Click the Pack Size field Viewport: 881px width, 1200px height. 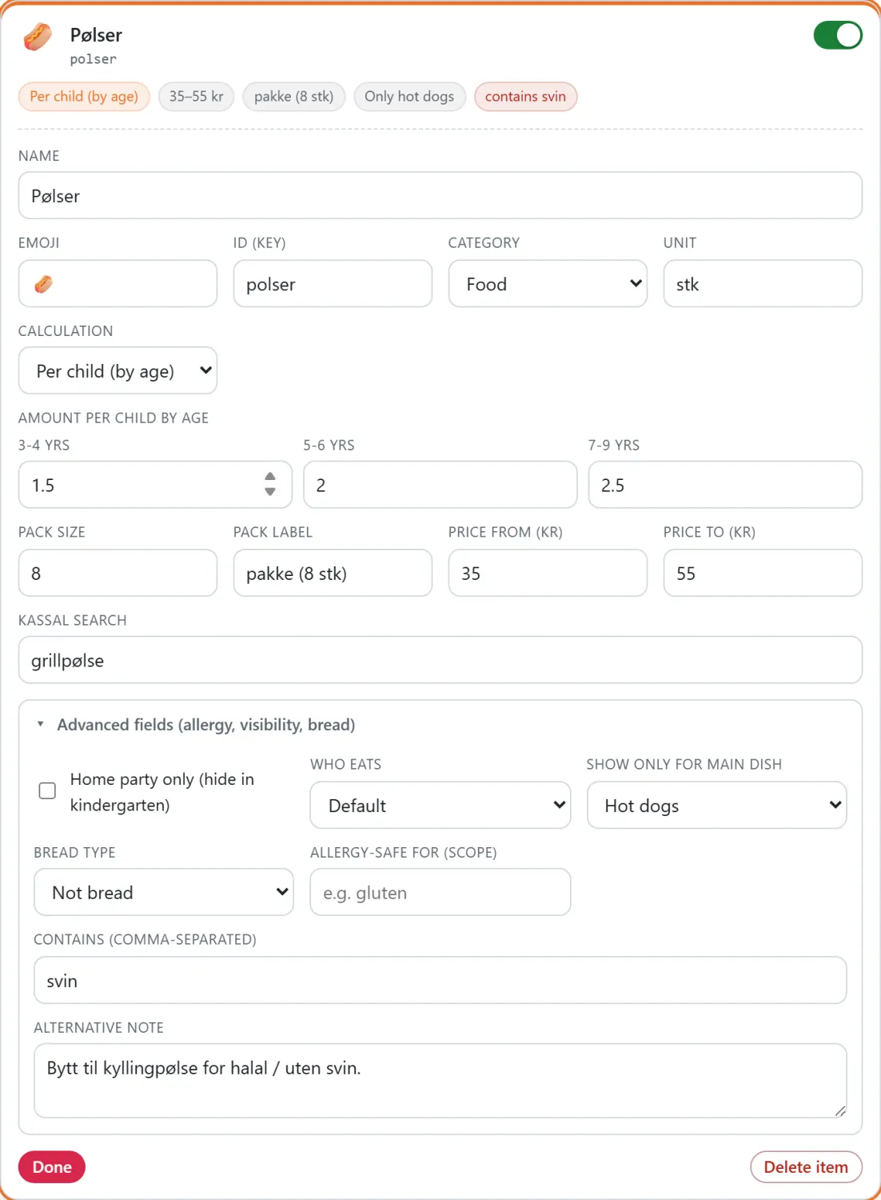tap(118, 573)
